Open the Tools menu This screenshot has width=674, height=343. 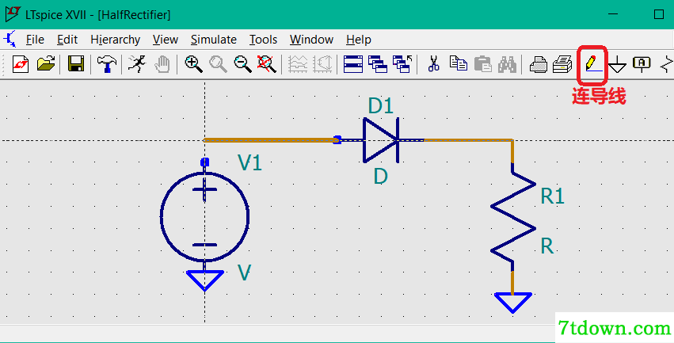tap(263, 40)
